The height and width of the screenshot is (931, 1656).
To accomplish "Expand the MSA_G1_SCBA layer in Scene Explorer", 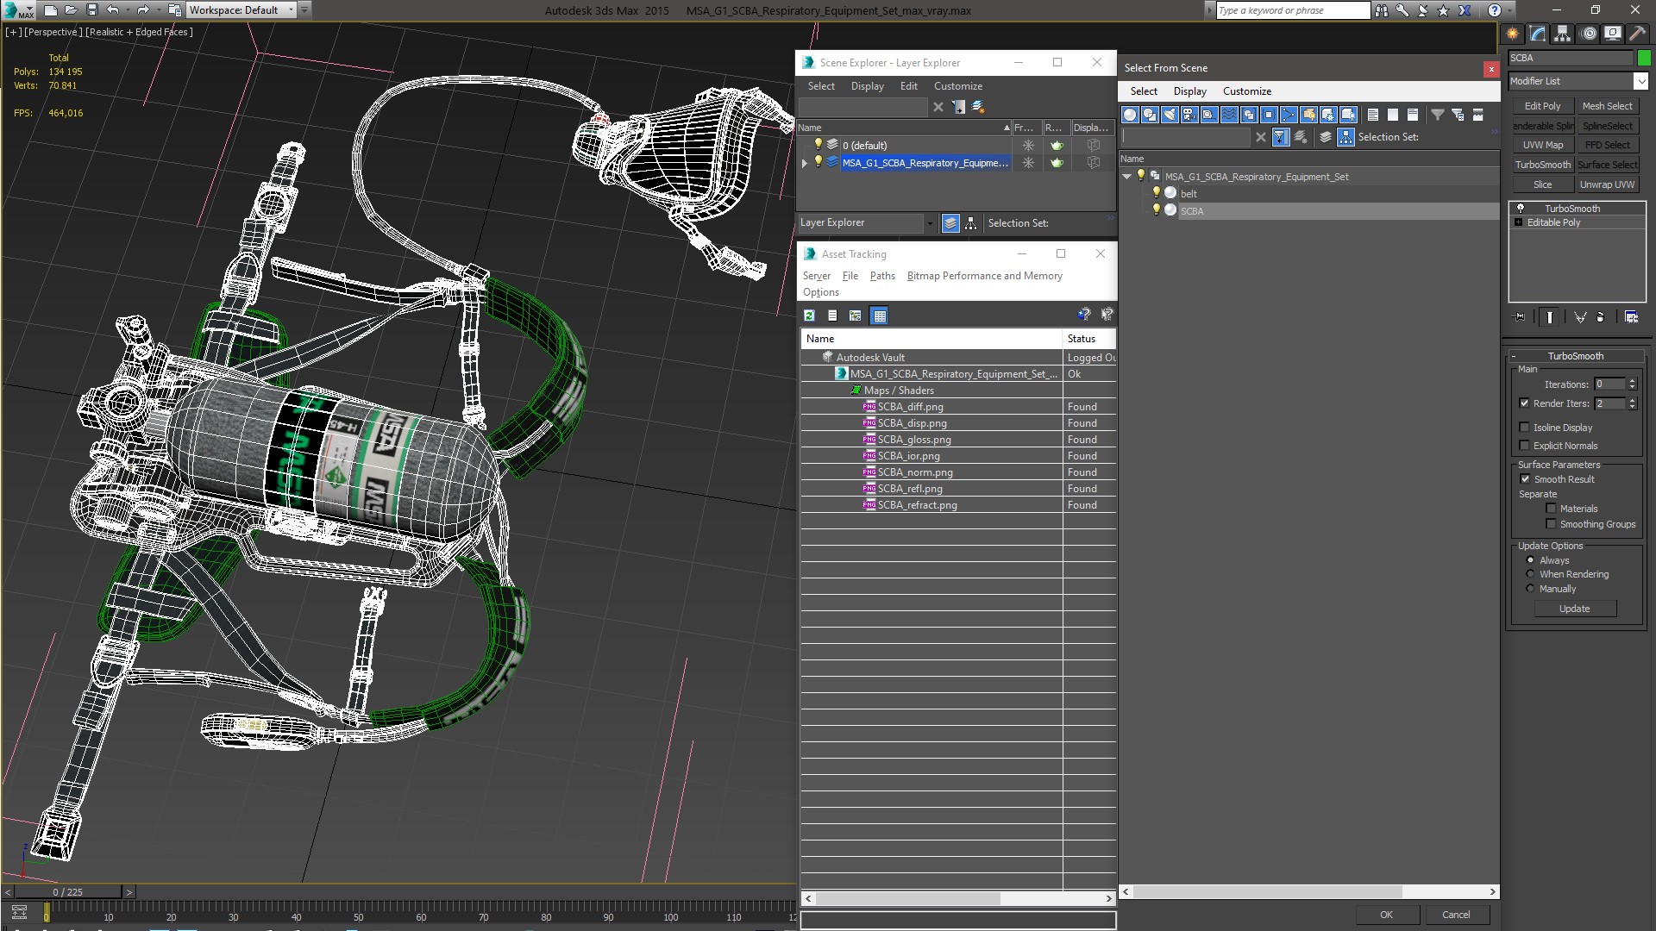I will point(805,163).
